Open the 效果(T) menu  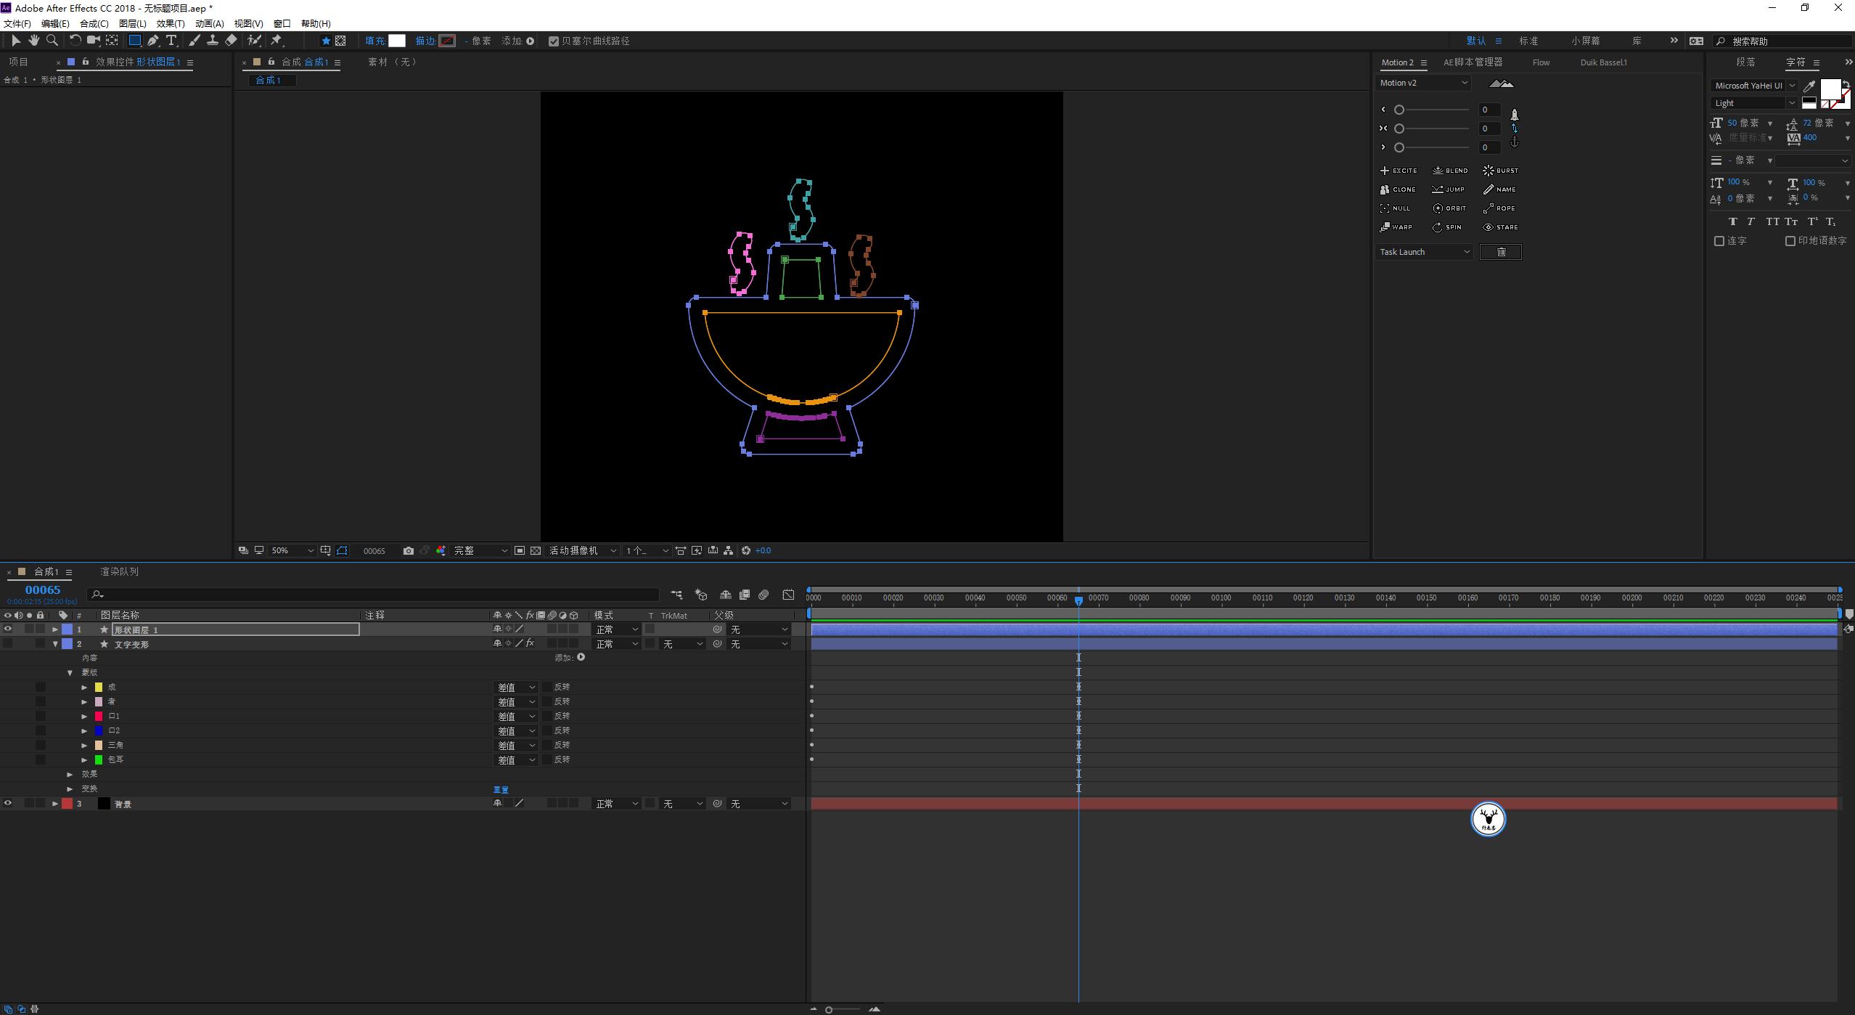(x=171, y=23)
